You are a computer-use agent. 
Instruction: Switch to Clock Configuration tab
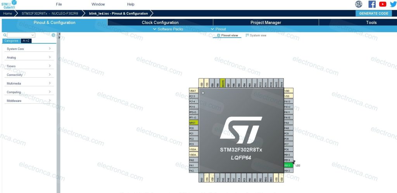click(160, 22)
